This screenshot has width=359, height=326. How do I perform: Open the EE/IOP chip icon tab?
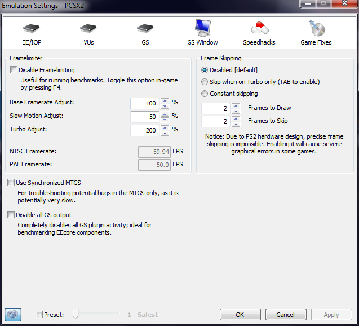[32, 29]
